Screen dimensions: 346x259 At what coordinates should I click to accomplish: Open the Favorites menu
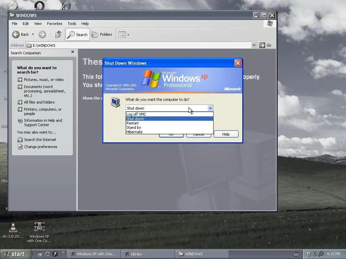click(54, 24)
